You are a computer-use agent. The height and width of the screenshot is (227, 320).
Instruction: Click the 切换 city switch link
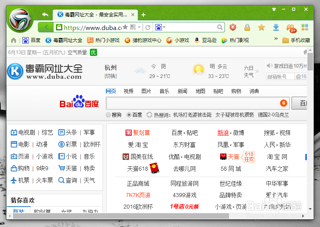[111, 76]
